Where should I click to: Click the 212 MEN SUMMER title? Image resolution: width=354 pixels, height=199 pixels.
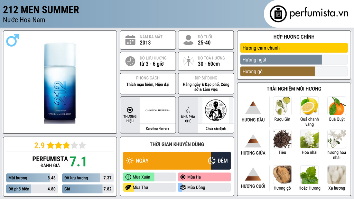coord(41,10)
